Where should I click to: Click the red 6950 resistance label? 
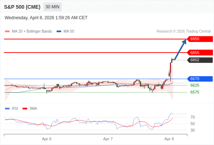point(200,39)
